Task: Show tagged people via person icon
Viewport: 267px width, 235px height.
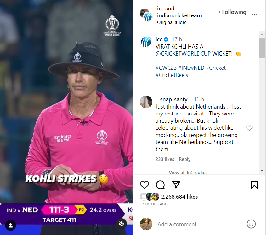Action: (x=11, y=226)
